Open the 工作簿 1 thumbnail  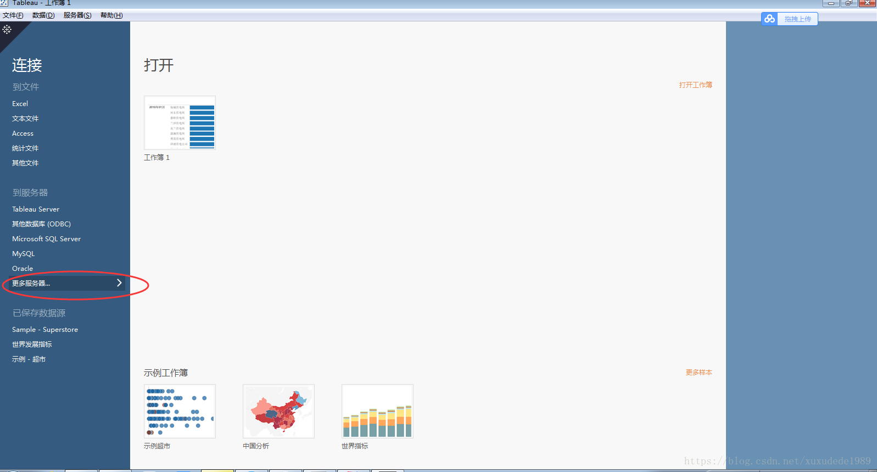click(x=180, y=123)
